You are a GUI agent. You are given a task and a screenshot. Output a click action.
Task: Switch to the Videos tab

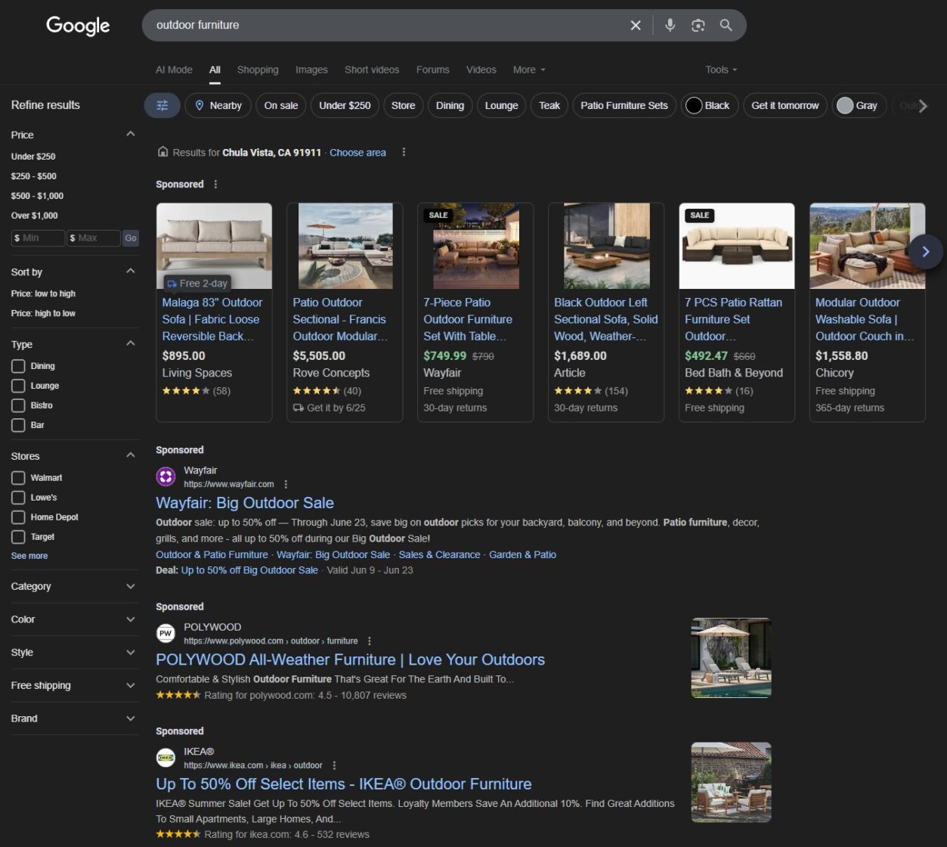pos(481,70)
